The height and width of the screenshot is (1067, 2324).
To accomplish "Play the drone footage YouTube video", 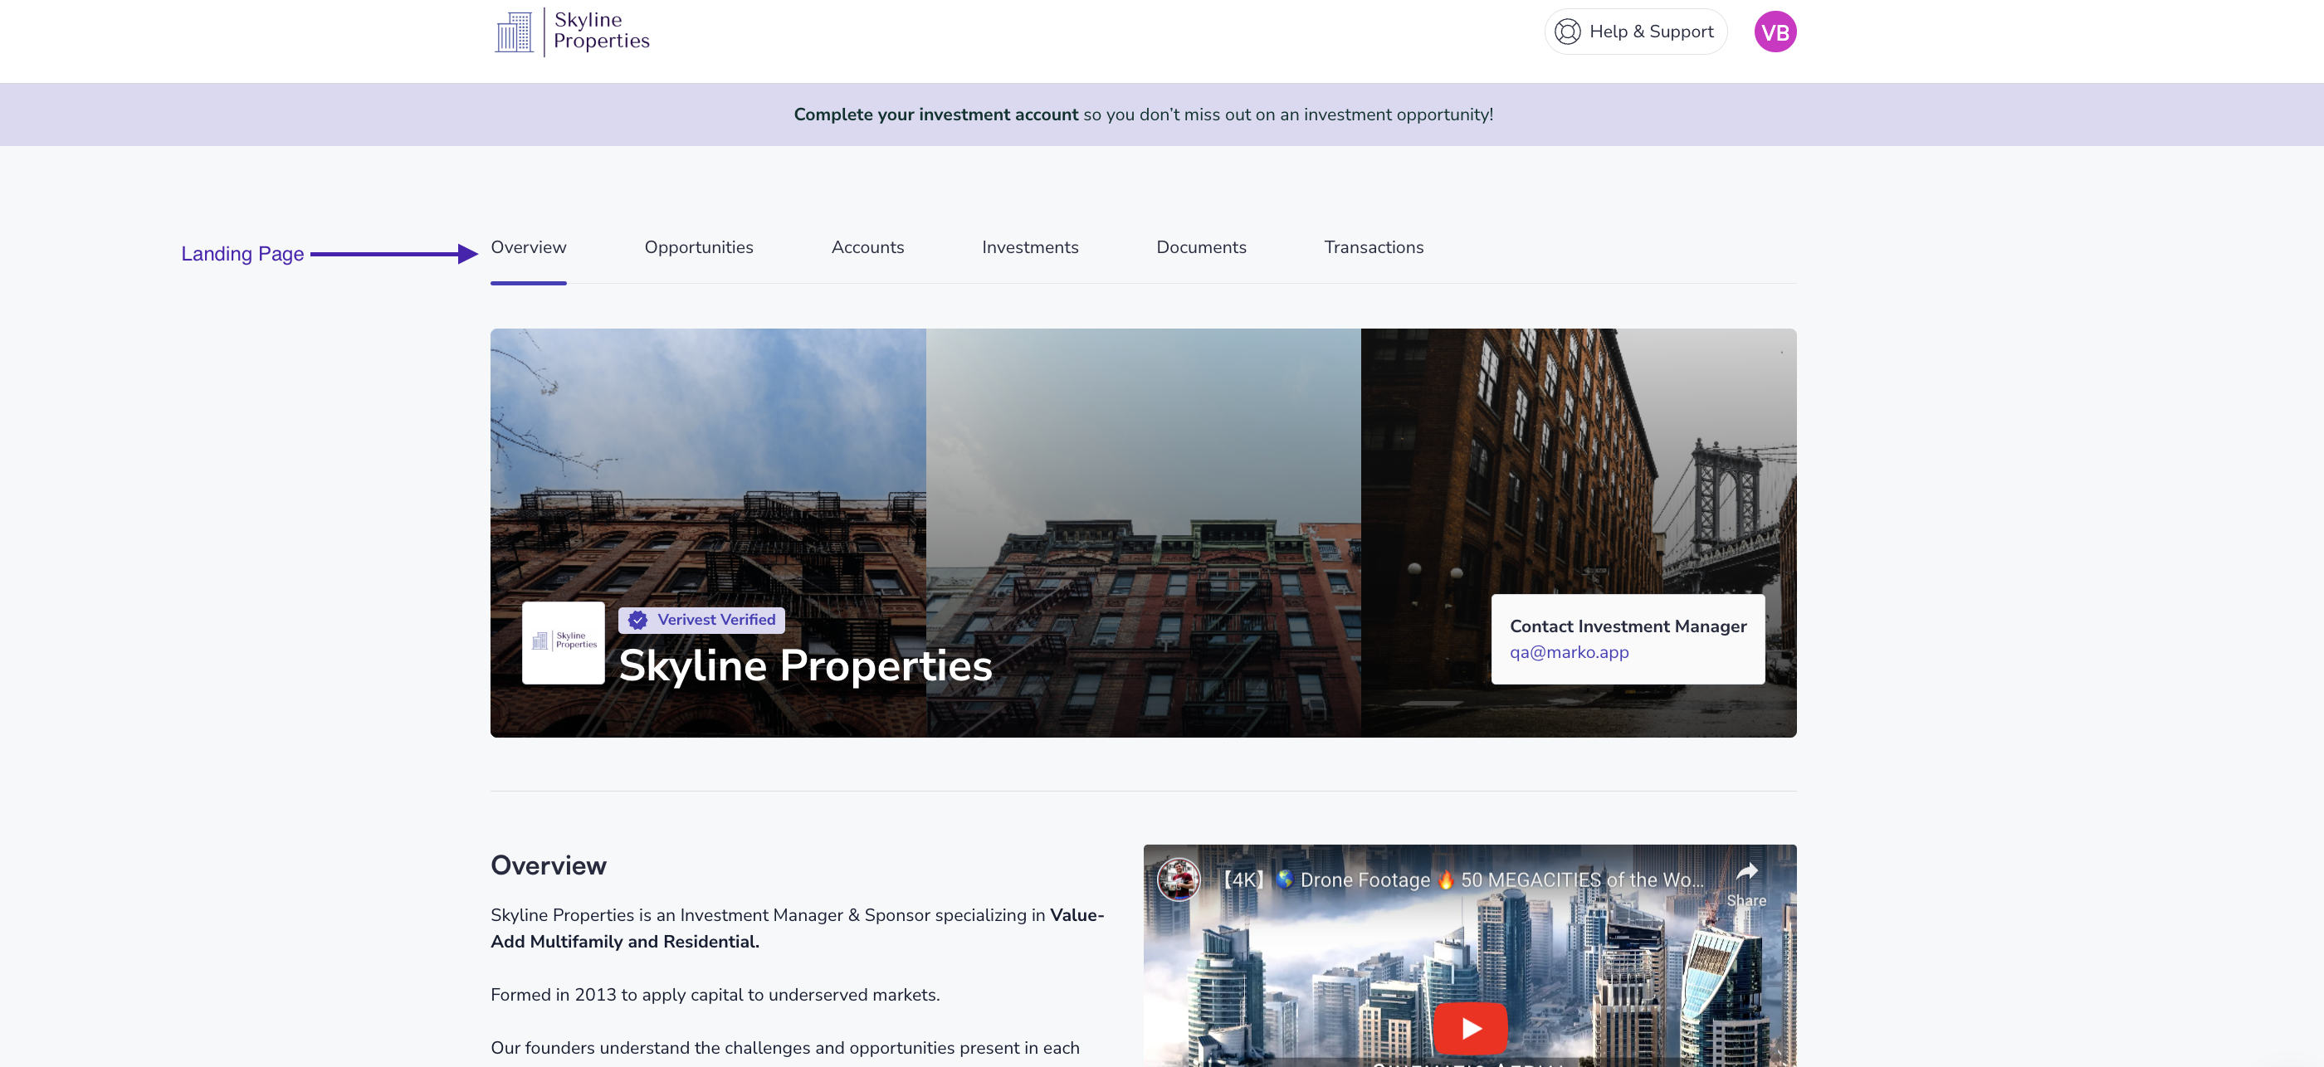I will pos(1470,1027).
